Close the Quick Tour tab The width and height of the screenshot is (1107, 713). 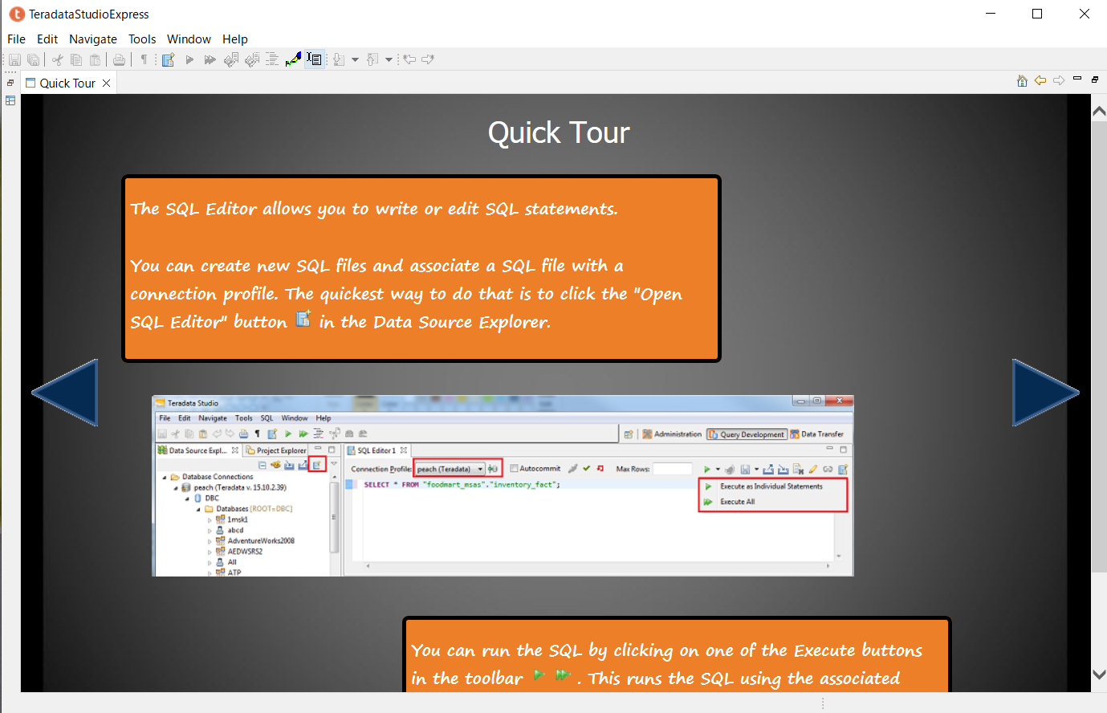tap(106, 82)
